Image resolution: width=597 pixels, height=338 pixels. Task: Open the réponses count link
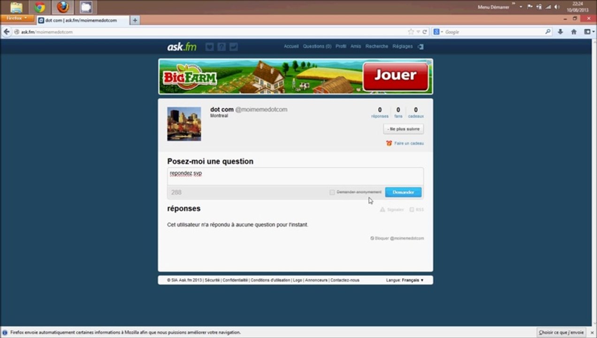point(380,113)
